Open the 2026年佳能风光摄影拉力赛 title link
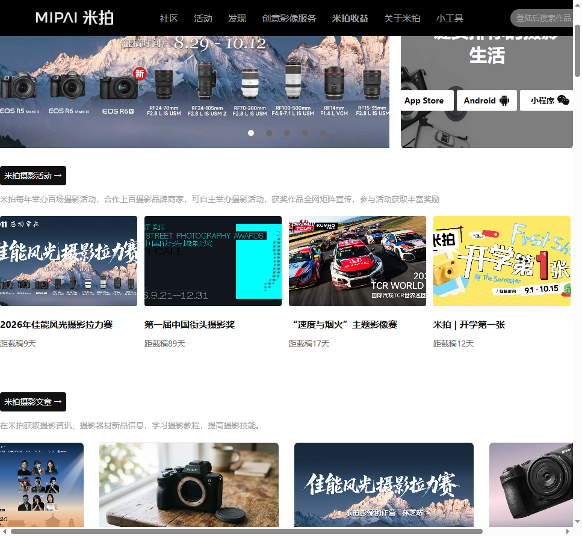582x536 pixels. (x=57, y=325)
